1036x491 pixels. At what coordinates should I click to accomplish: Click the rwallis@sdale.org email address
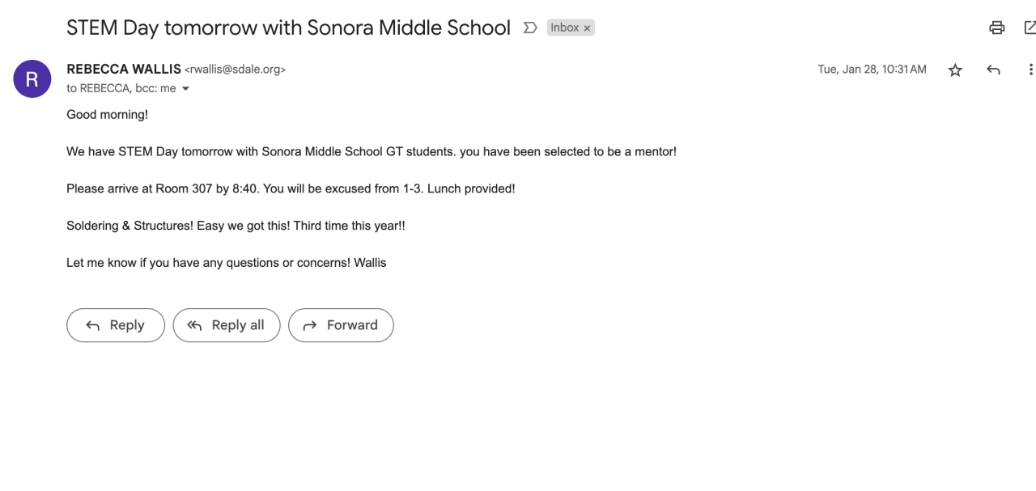(236, 70)
